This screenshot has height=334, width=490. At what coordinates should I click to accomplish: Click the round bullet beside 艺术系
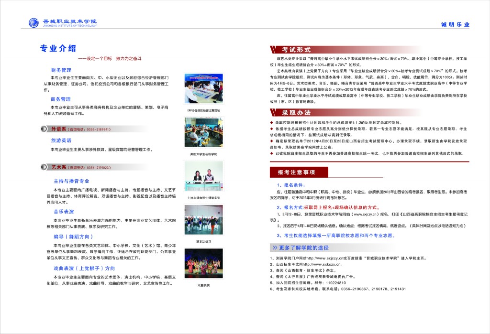point(44,167)
